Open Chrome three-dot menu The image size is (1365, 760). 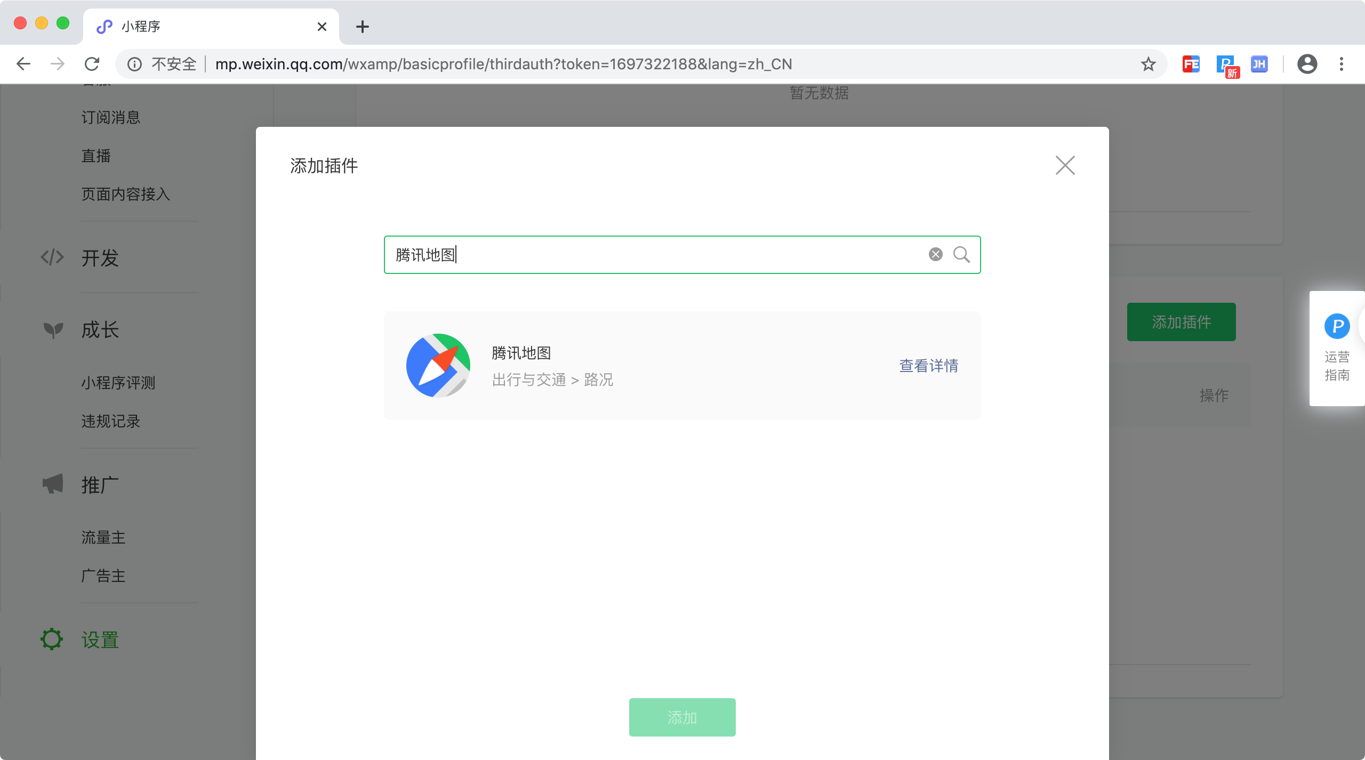(1342, 64)
